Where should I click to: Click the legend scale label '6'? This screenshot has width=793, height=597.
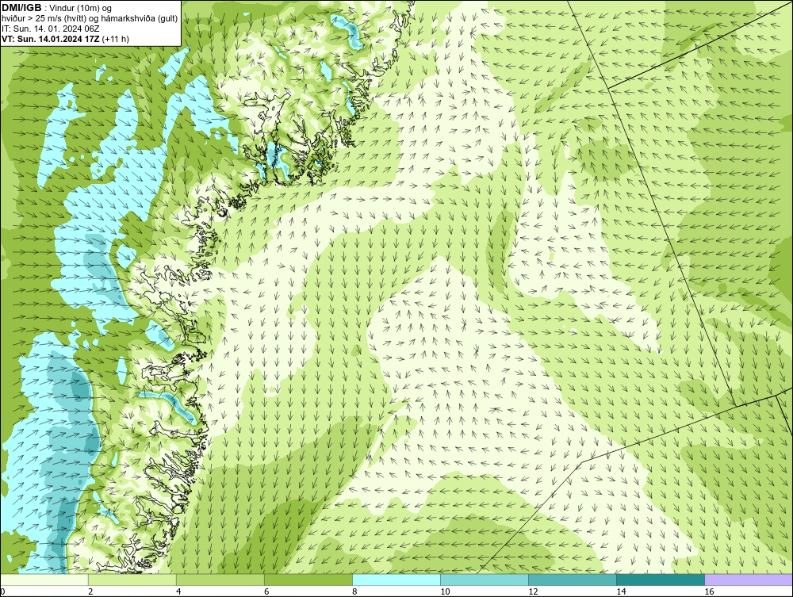pyautogui.click(x=266, y=591)
